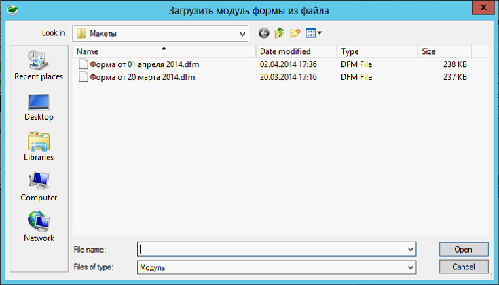The height and width of the screenshot is (285, 499).
Task: Select file Форма от 20 марта 2014.dfm
Action: tap(143, 77)
